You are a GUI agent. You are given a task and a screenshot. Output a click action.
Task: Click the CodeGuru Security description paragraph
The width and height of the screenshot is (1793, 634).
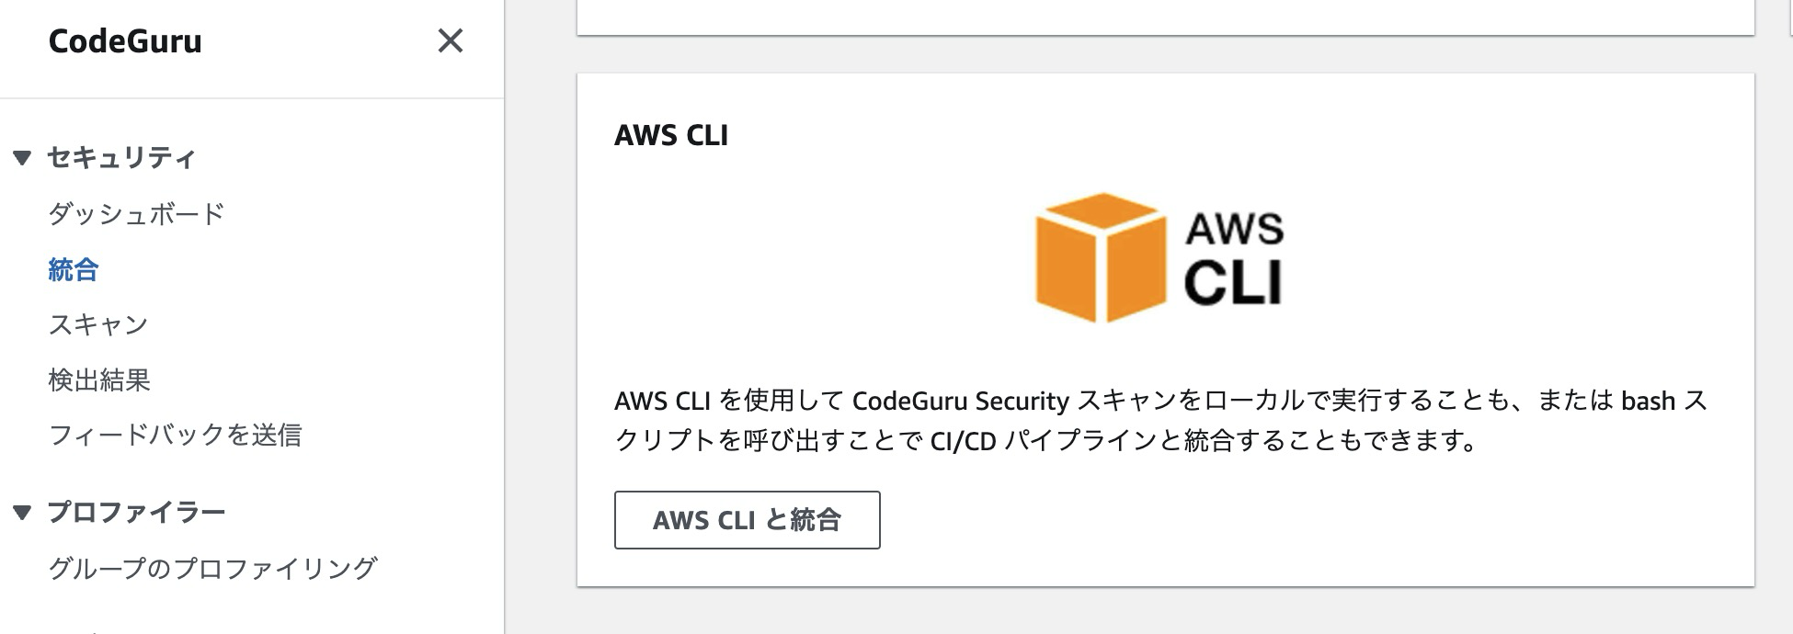[x=1160, y=421]
